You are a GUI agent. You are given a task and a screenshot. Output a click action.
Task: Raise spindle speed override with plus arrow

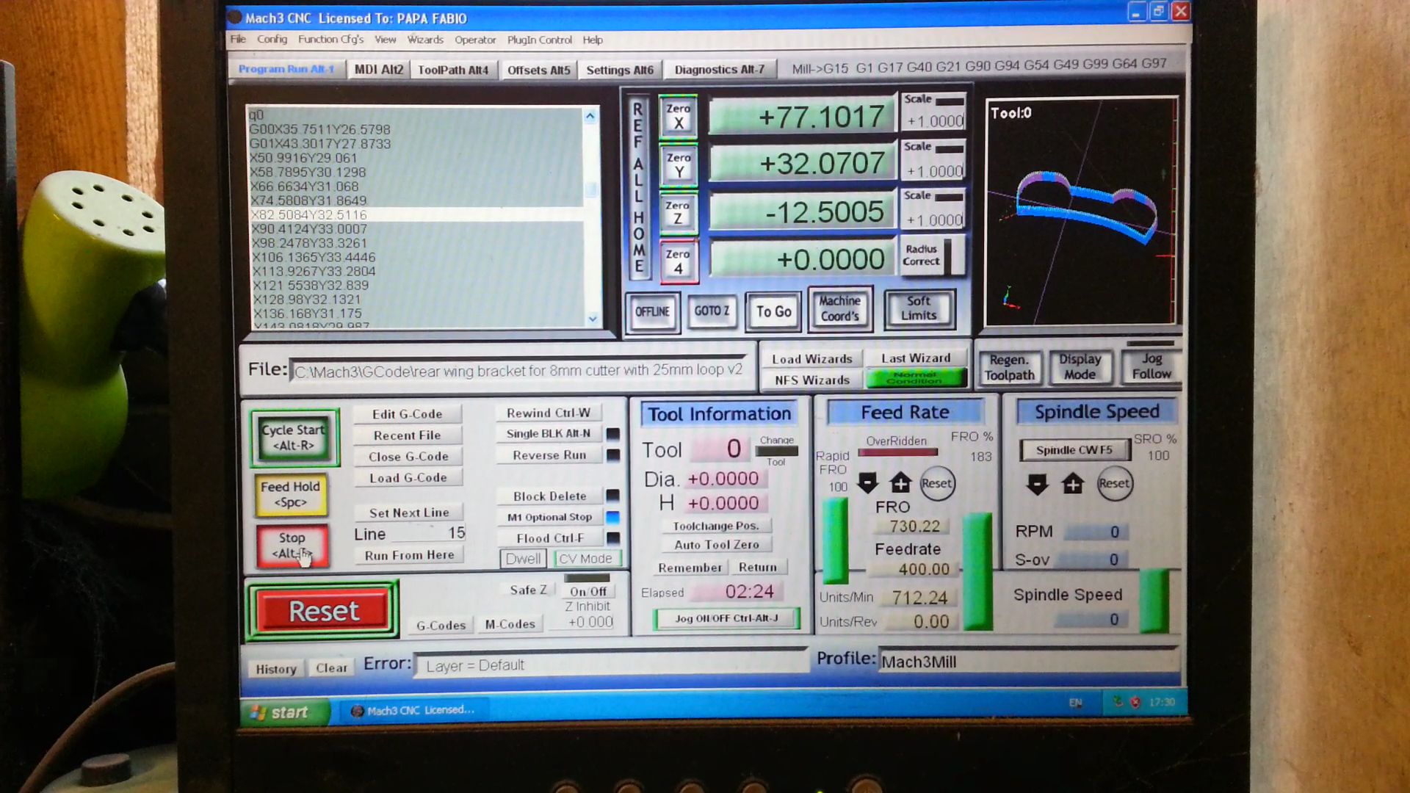coord(1073,484)
